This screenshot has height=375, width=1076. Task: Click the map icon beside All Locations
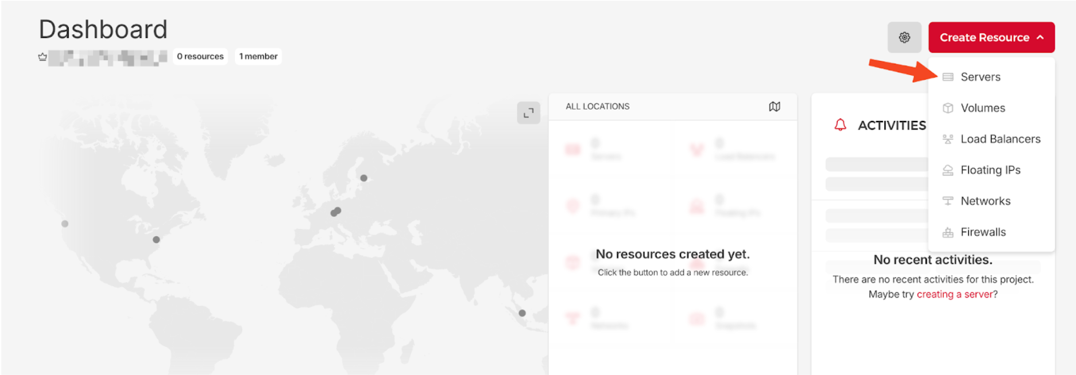774,107
